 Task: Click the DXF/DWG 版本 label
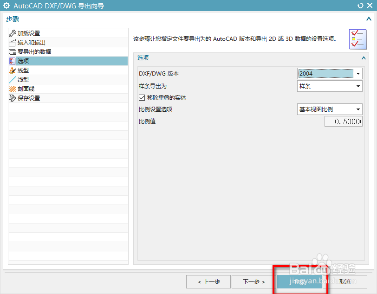point(159,73)
